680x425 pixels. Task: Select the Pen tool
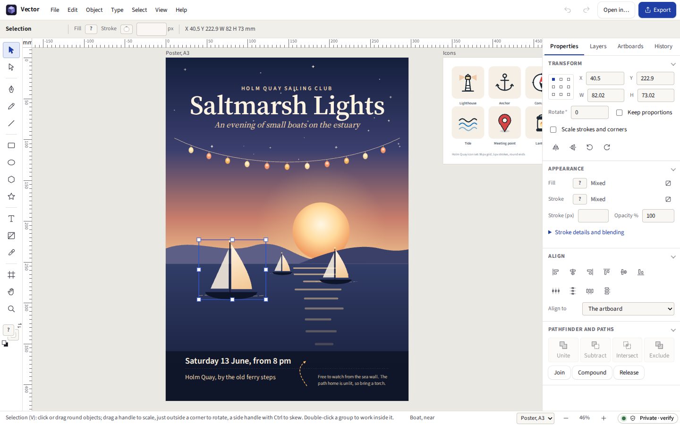[11, 89]
